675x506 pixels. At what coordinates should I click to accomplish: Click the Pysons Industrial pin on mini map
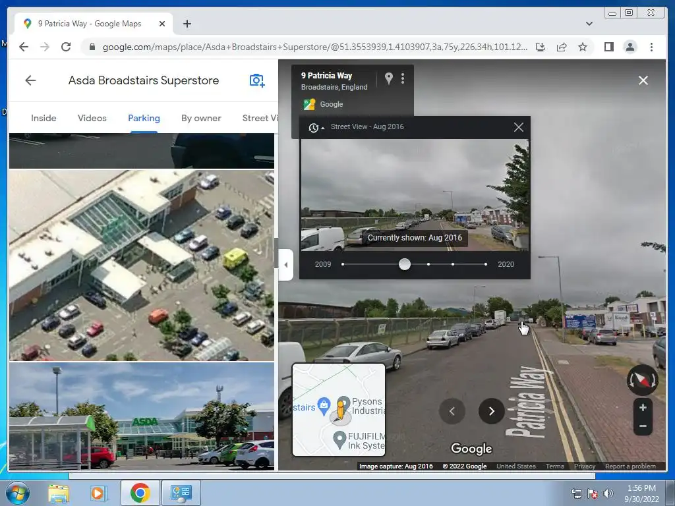344,402
